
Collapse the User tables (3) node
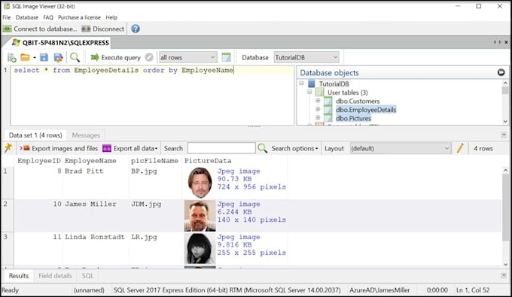point(309,92)
